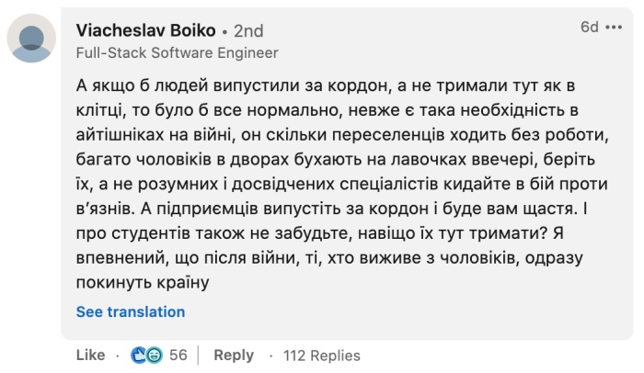644x373 pixels.
Task: Open Viacheslav Boiko's profile avatar
Action: coord(30,38)
